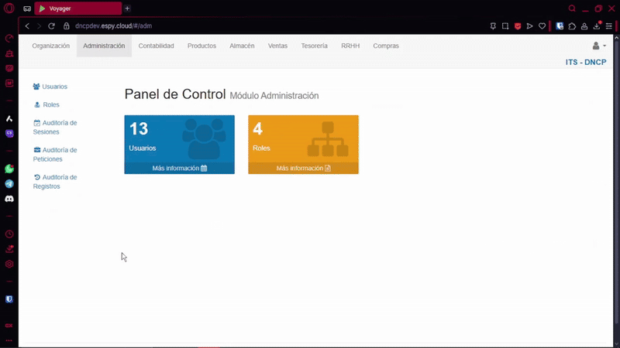Screen dimensions: 620x348
Task: Open Usuarios in the left sidebar
Action: coord(54,87)
